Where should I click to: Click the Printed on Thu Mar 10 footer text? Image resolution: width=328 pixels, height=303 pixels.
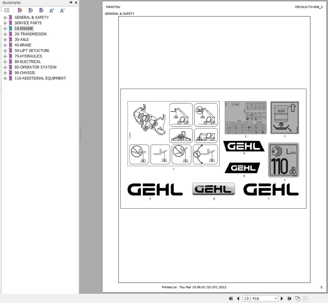[x=194, y=287]
